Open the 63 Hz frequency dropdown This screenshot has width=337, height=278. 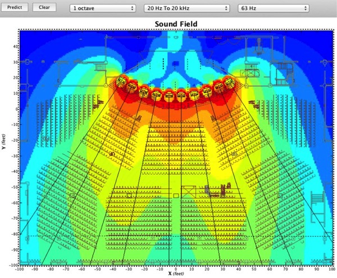274,8
